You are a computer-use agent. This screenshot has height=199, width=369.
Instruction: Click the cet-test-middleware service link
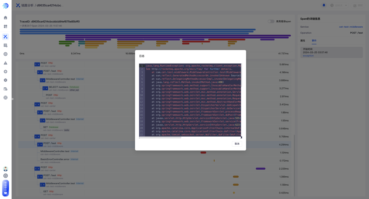(351, 27)
